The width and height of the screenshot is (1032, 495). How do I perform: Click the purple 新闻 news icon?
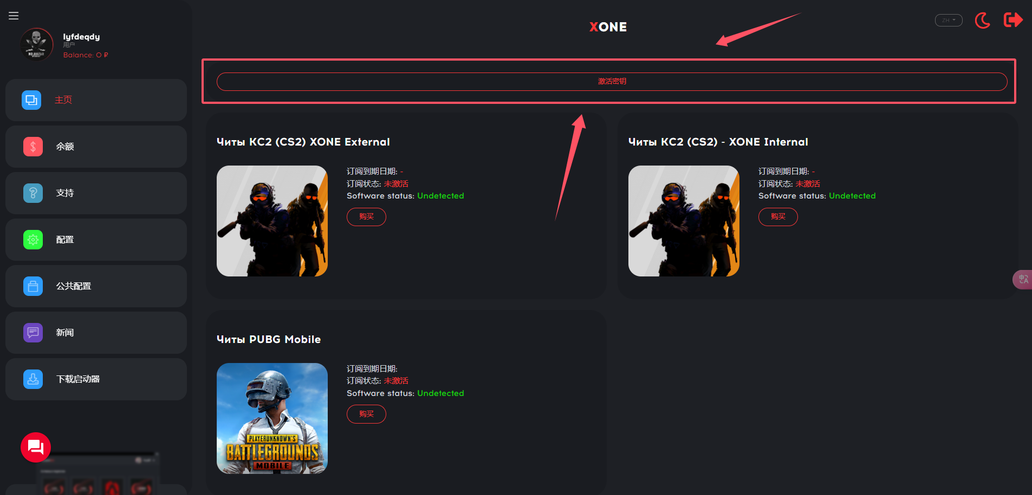(33, 333)
